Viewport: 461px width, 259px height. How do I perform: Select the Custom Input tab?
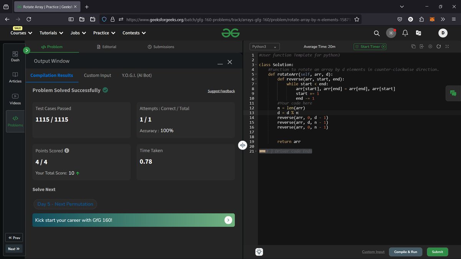point(98,75)
